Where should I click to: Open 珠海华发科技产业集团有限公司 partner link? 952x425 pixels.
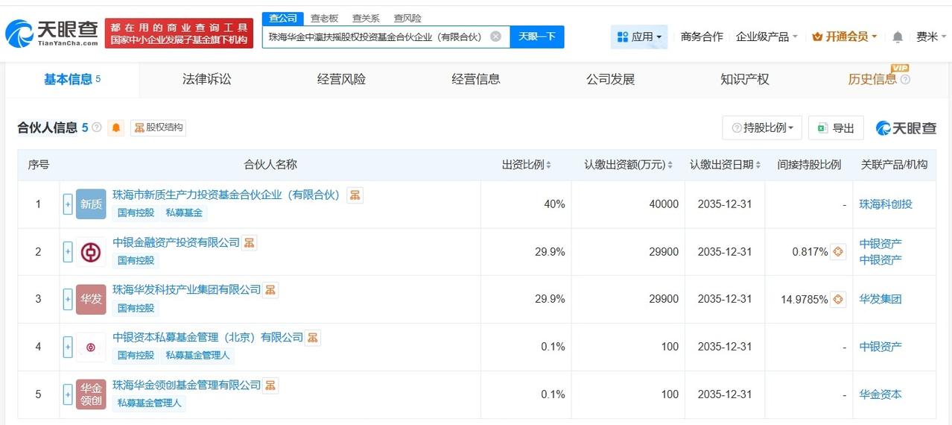pyautogui.click(x=187, y=289)
